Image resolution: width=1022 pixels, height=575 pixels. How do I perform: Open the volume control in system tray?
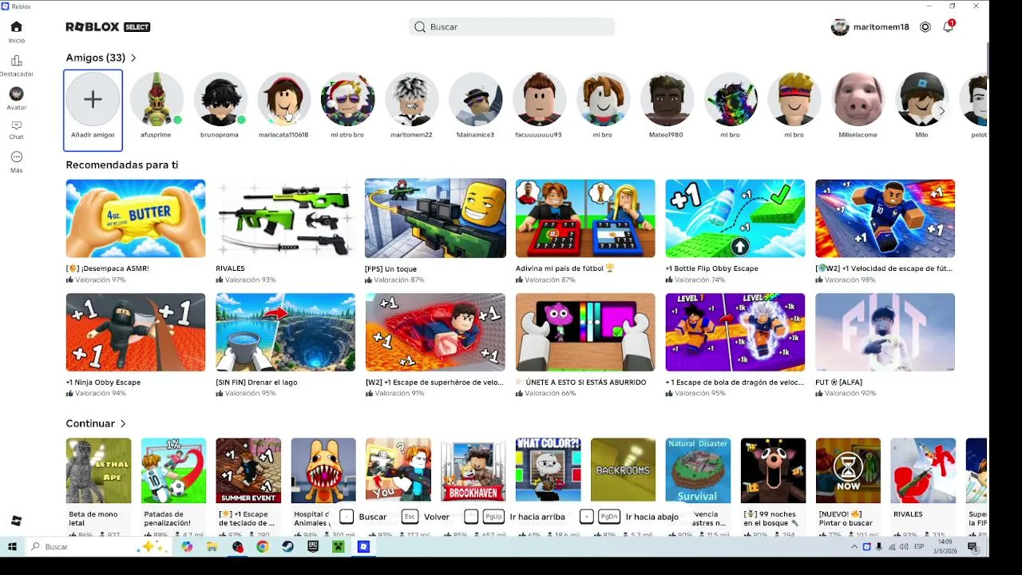coord(904,547)
